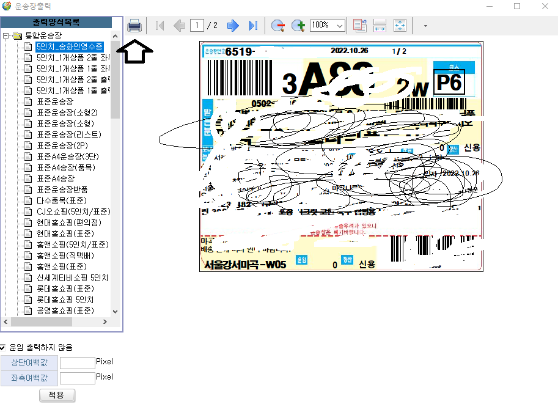Click the form list scroll down arrow
Screen dimensions: 558x404
[x=115, y=312]
